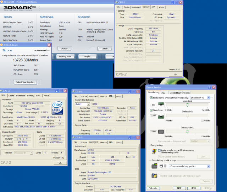Click the Model DK X38 field

(103, 153)
